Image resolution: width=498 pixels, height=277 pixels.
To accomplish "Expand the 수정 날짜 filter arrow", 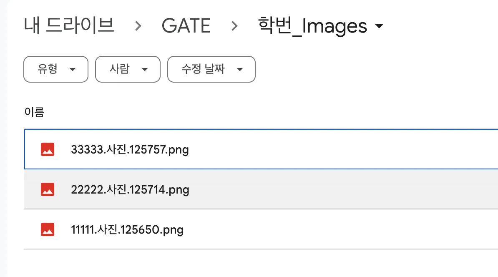I will [x=239, y=69].
